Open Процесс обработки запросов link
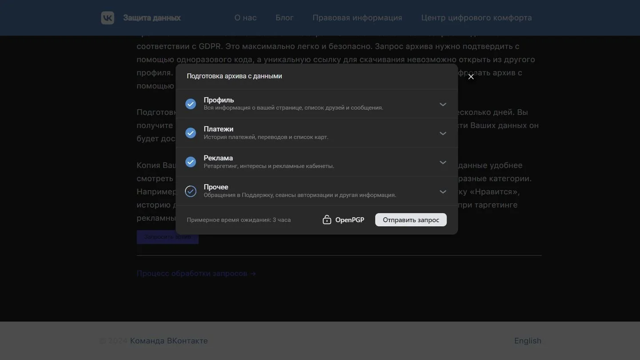Viewport: 640px width, 360px height. pyautogui.click(x=196, y=273)
